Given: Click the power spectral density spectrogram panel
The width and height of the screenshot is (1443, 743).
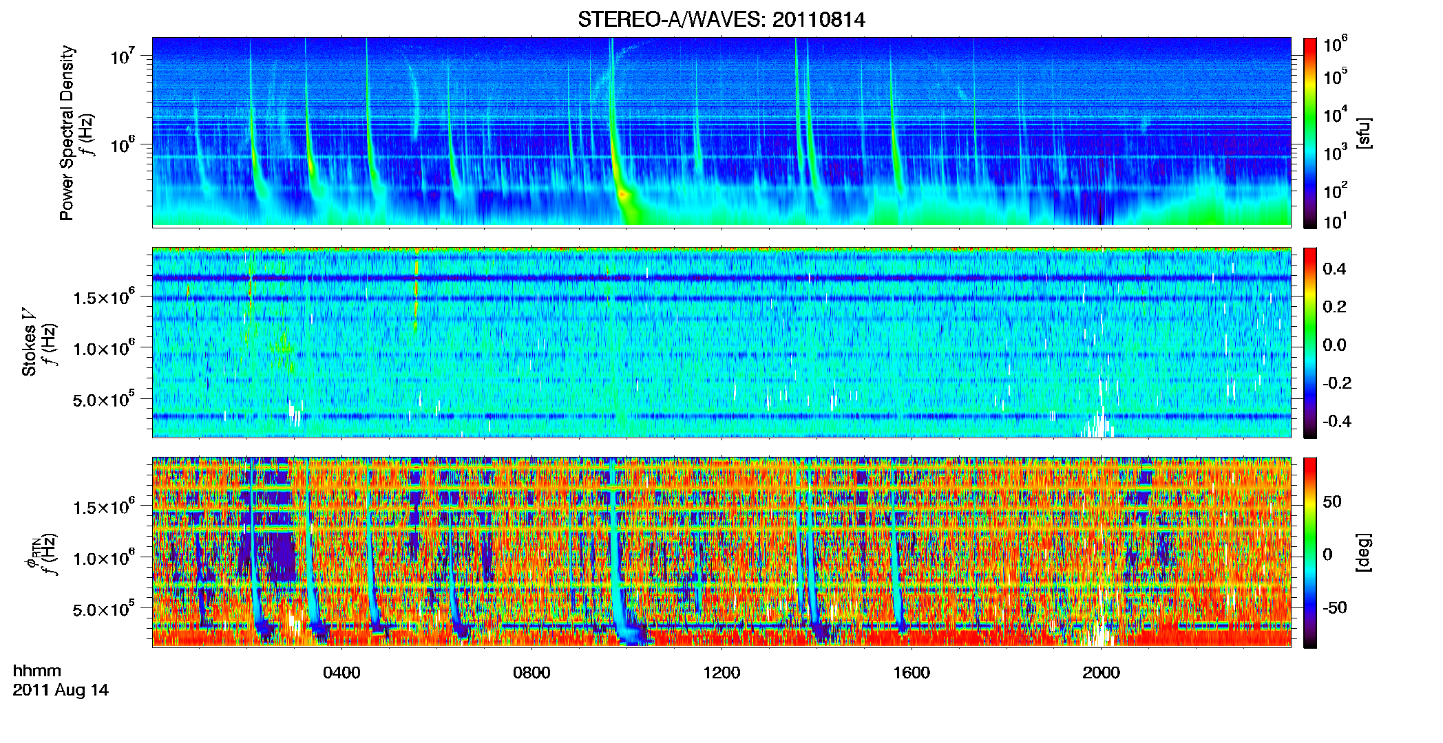Looking at the screenshot, I should click(x=721, y=132).
